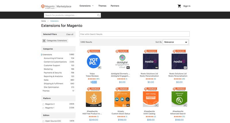Click the star rating under dotdigital Engagement
This screenshot has width=230, height=123.
(121, 79)
